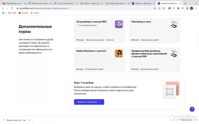The height and width of the screenshot is (124, 199).
Task: Click the 69 видео label
Action: (x=135, y=40)
